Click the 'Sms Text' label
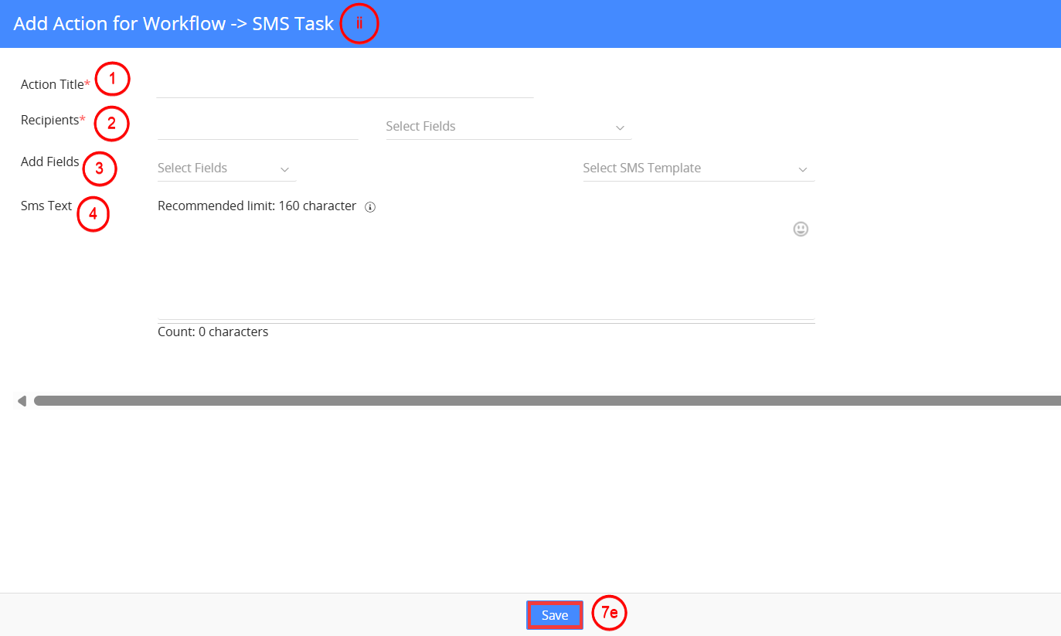The image size is (1061, 636). click(46, 206)
